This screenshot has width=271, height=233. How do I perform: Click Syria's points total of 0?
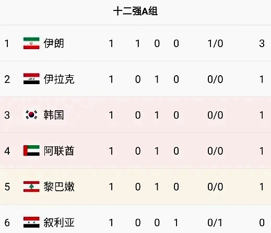pos(262,223)
